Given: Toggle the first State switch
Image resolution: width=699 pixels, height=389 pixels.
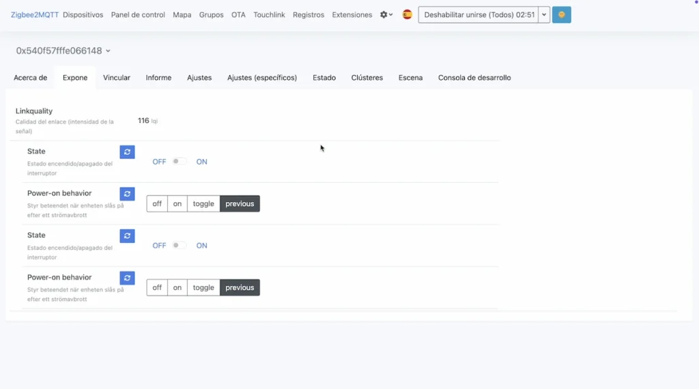Looking at the screenshot, I should pyautogui.click(x=180, y=162).
